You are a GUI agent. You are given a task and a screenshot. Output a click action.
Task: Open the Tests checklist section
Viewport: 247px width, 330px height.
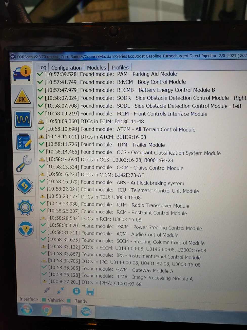(x=24, y=141)
